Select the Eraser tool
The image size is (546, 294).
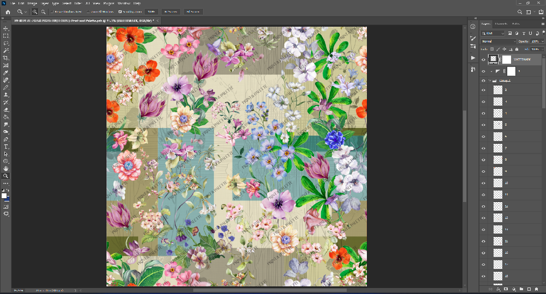click(x=6, y=109)
